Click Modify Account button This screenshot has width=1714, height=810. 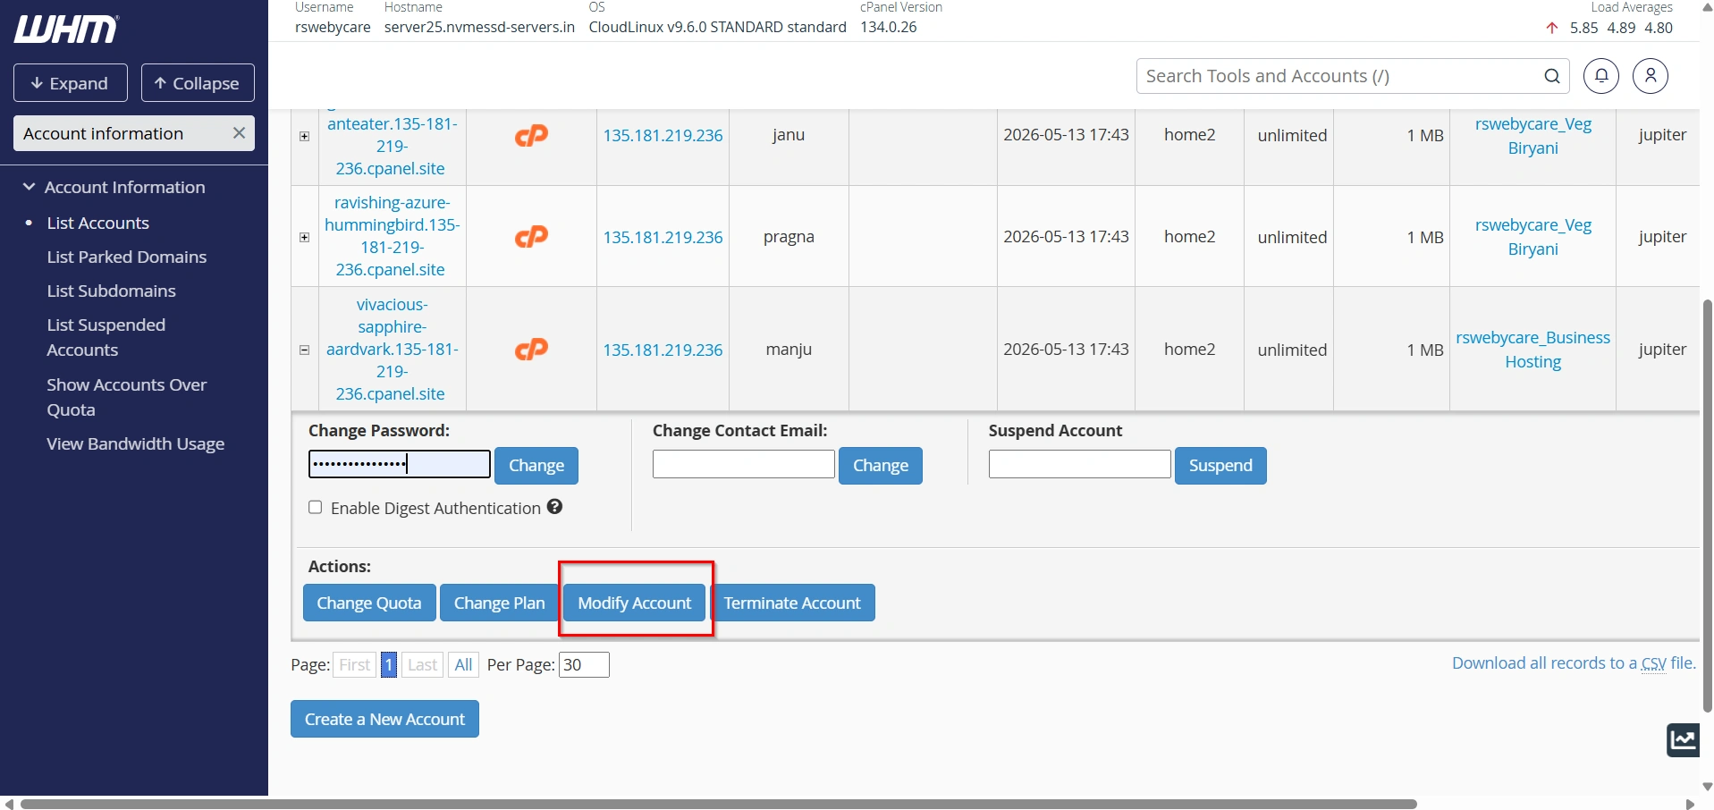(635, 603)
